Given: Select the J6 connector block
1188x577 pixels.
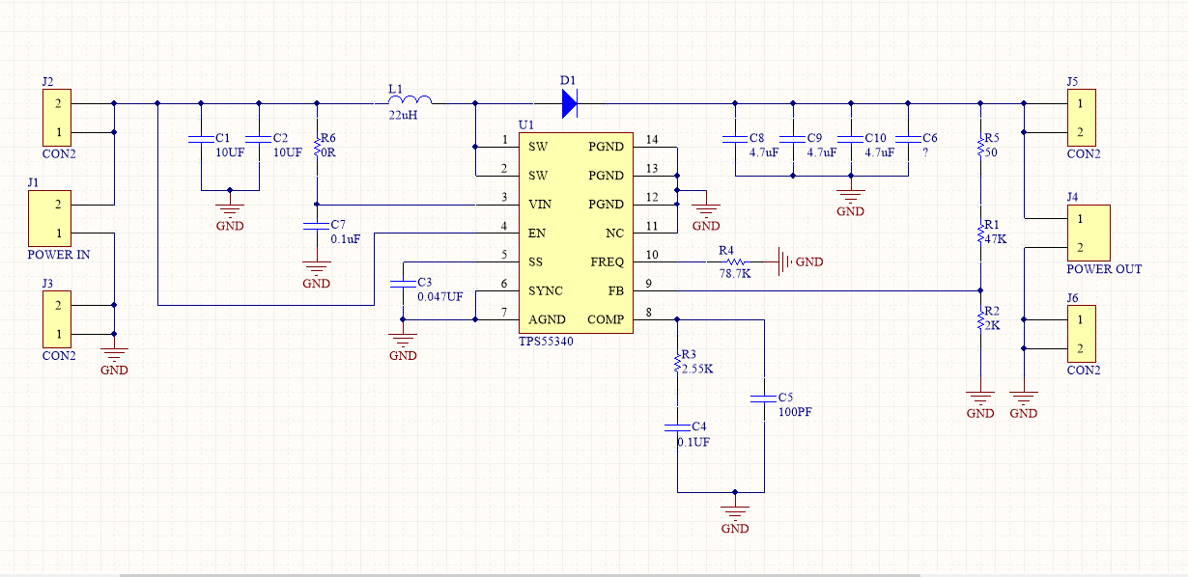Looking at the screenshot, I should [1082, 334].
